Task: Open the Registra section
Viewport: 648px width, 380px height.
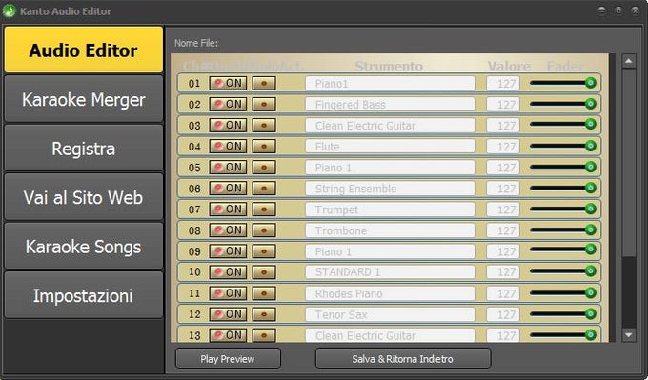Action: 84,149
